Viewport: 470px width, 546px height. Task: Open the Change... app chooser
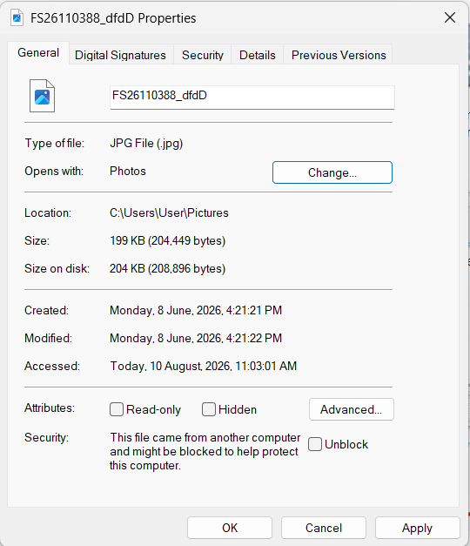332,172
